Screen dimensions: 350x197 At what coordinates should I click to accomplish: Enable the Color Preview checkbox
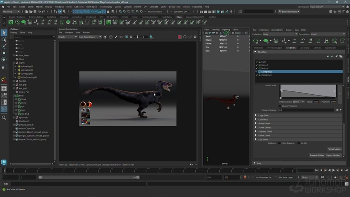coord(279,143)
